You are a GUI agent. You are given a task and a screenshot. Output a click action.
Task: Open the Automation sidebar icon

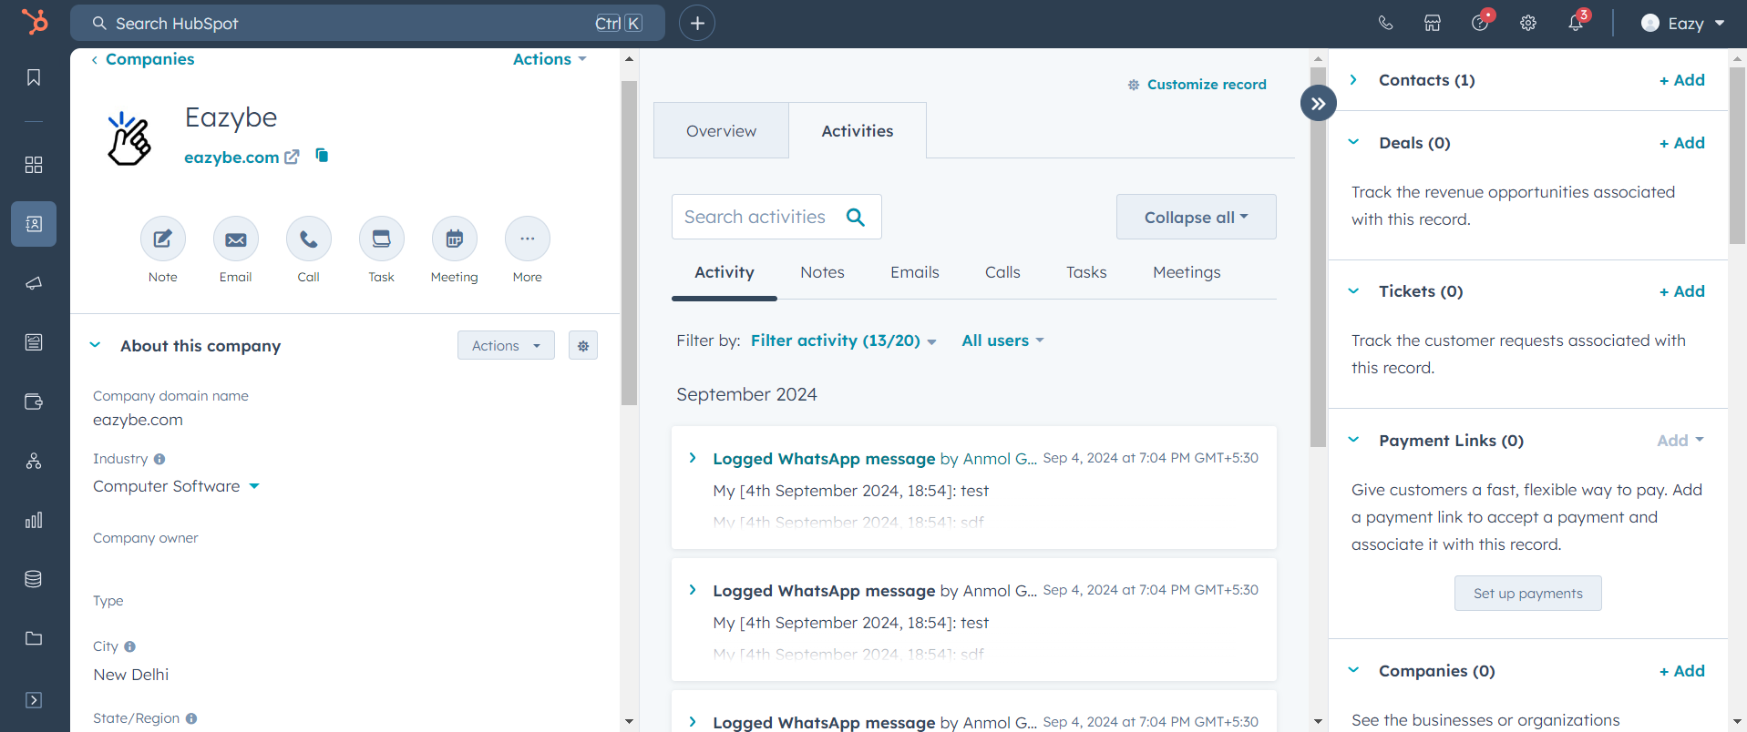34,461
